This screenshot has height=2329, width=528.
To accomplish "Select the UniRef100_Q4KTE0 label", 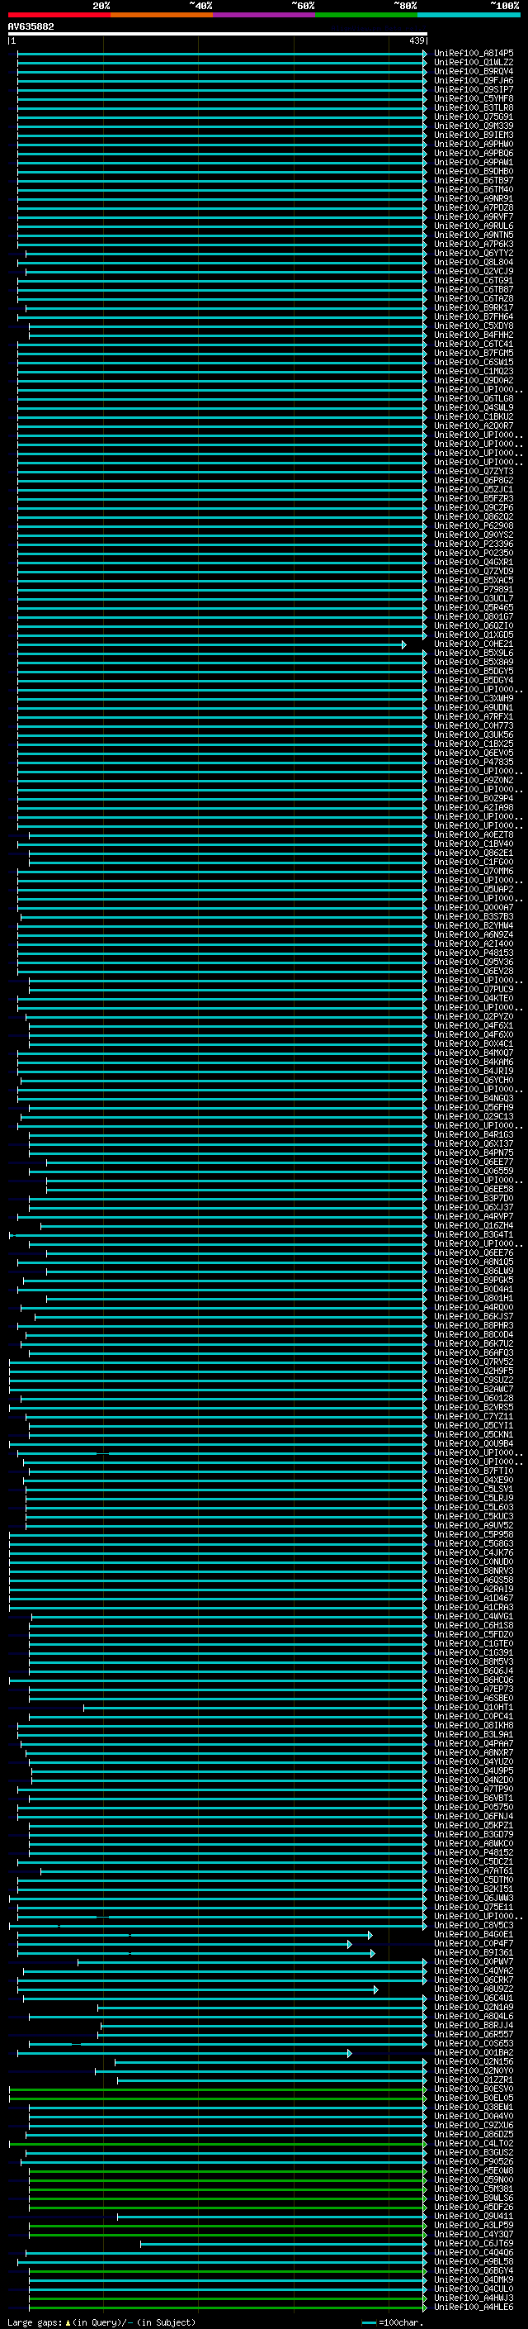I will tap(473, 998).
